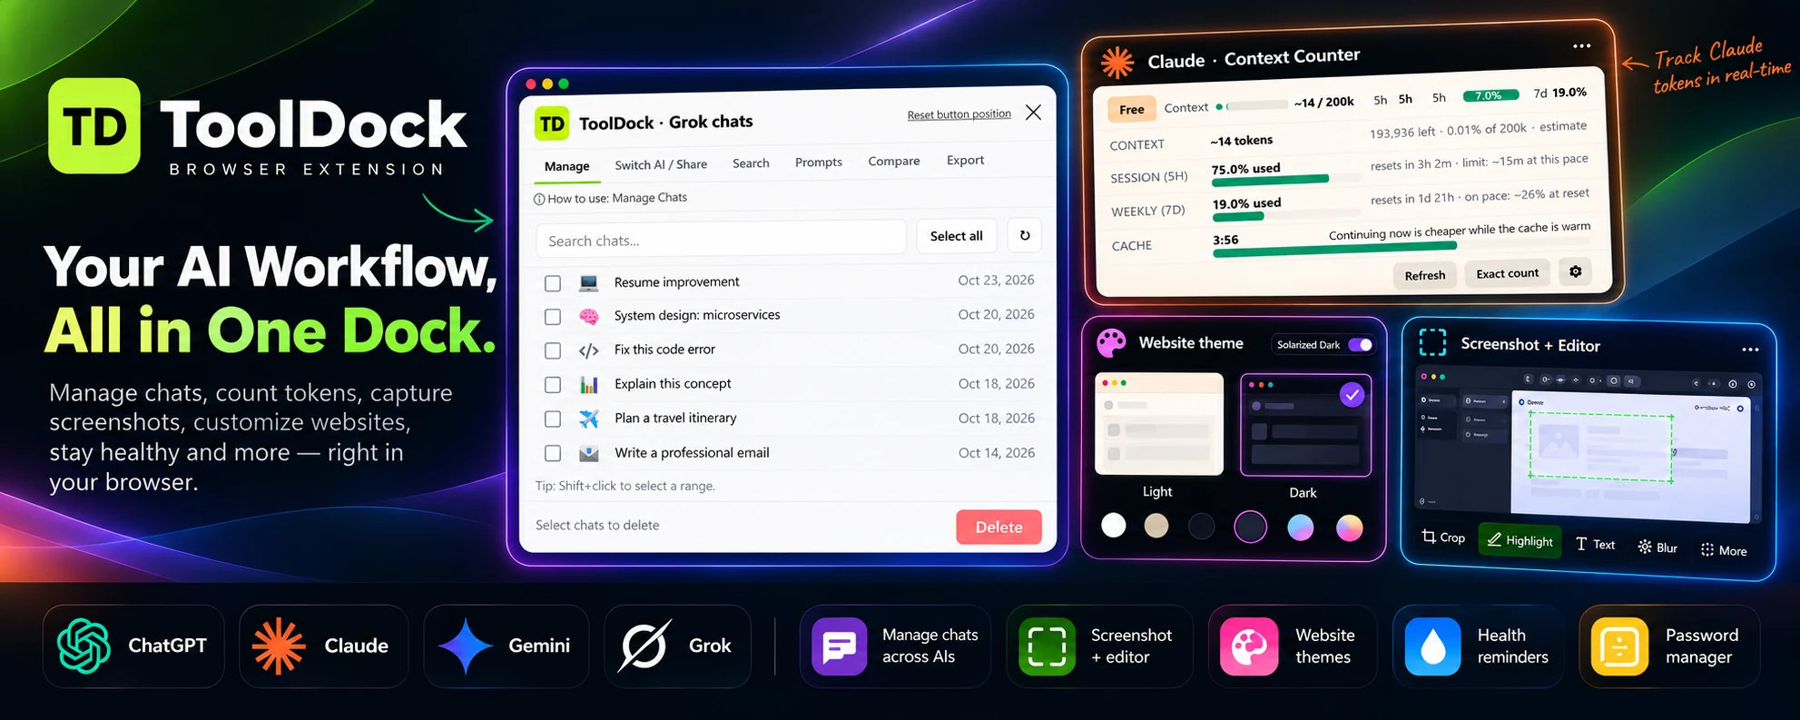Viewport: 1800px width, 720px height.
Task: Open settings gear in Context Counter
Action: pos(1575,271)
